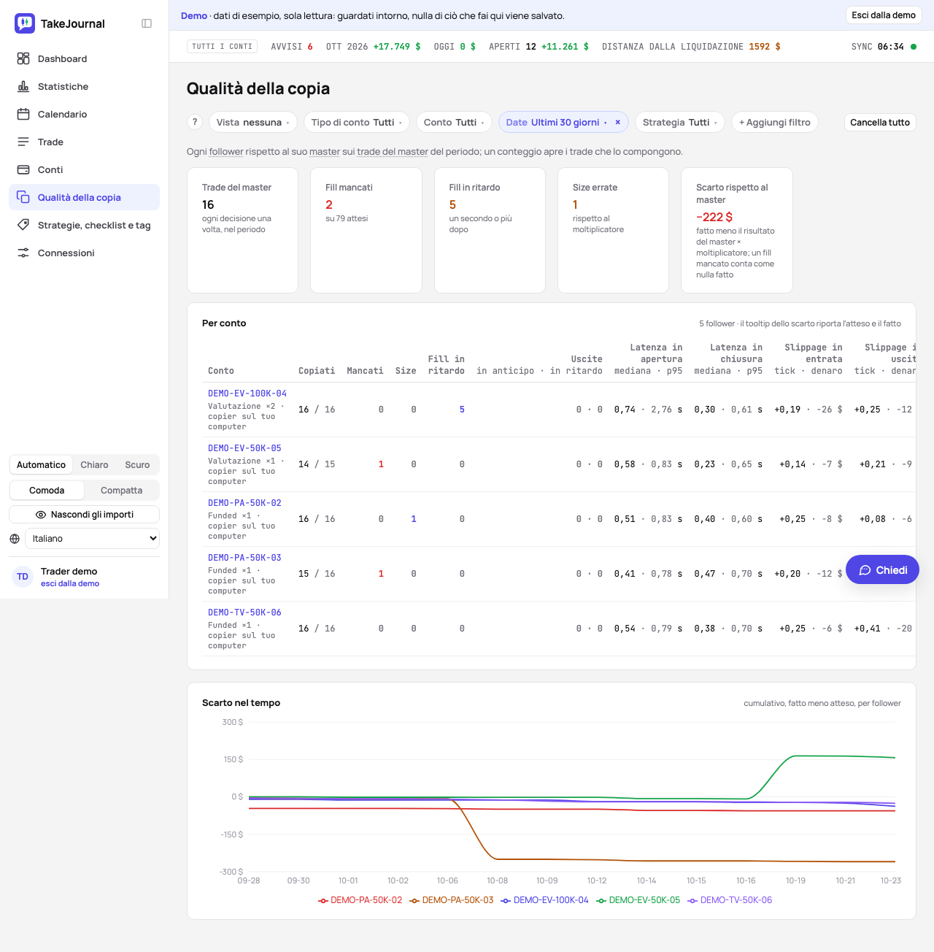Click the Trade list icon
The height and width of the screenshot is (952, 934).
[x=23, y=142]
